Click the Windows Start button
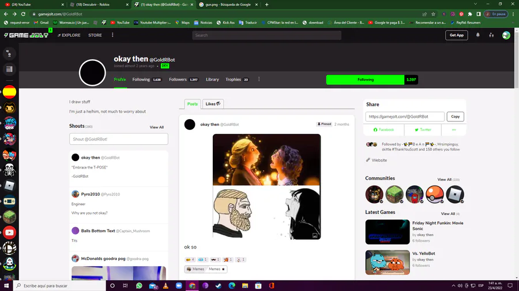The width and height of the screenshot is (519, 291). (x=6, y=286)
